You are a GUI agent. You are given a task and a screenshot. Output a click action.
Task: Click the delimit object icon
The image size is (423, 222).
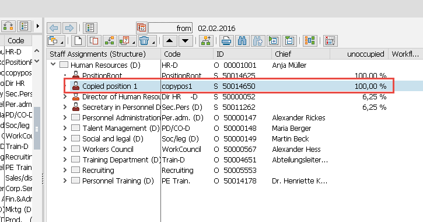pos(125,41)
